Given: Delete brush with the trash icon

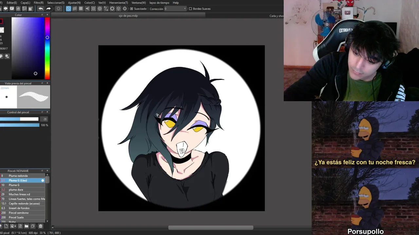Looking at the screenshot, I should (41, 226).
